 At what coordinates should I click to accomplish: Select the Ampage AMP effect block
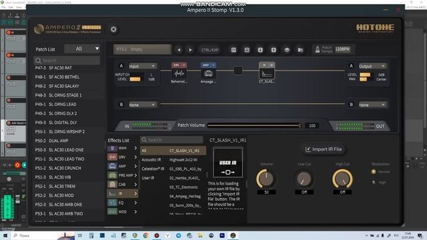click(208, 73)
